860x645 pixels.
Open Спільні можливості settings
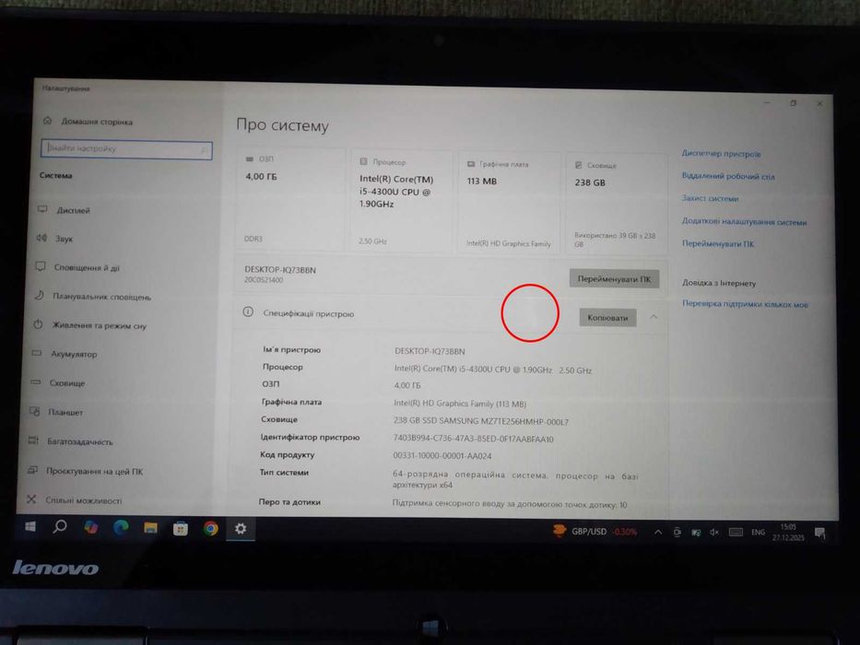75,500
